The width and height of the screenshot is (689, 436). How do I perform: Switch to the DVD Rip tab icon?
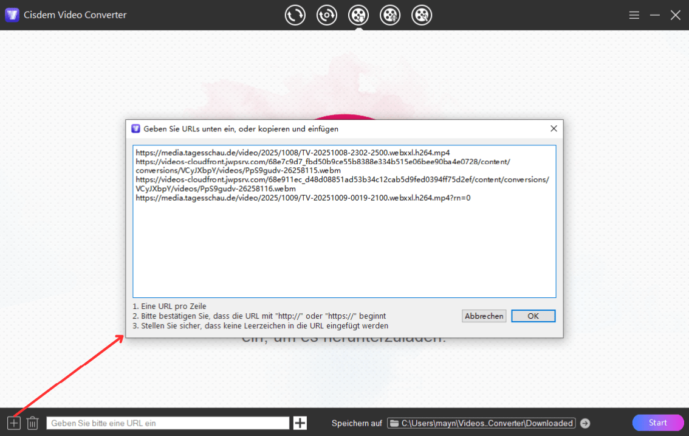[x=327, y=15]
